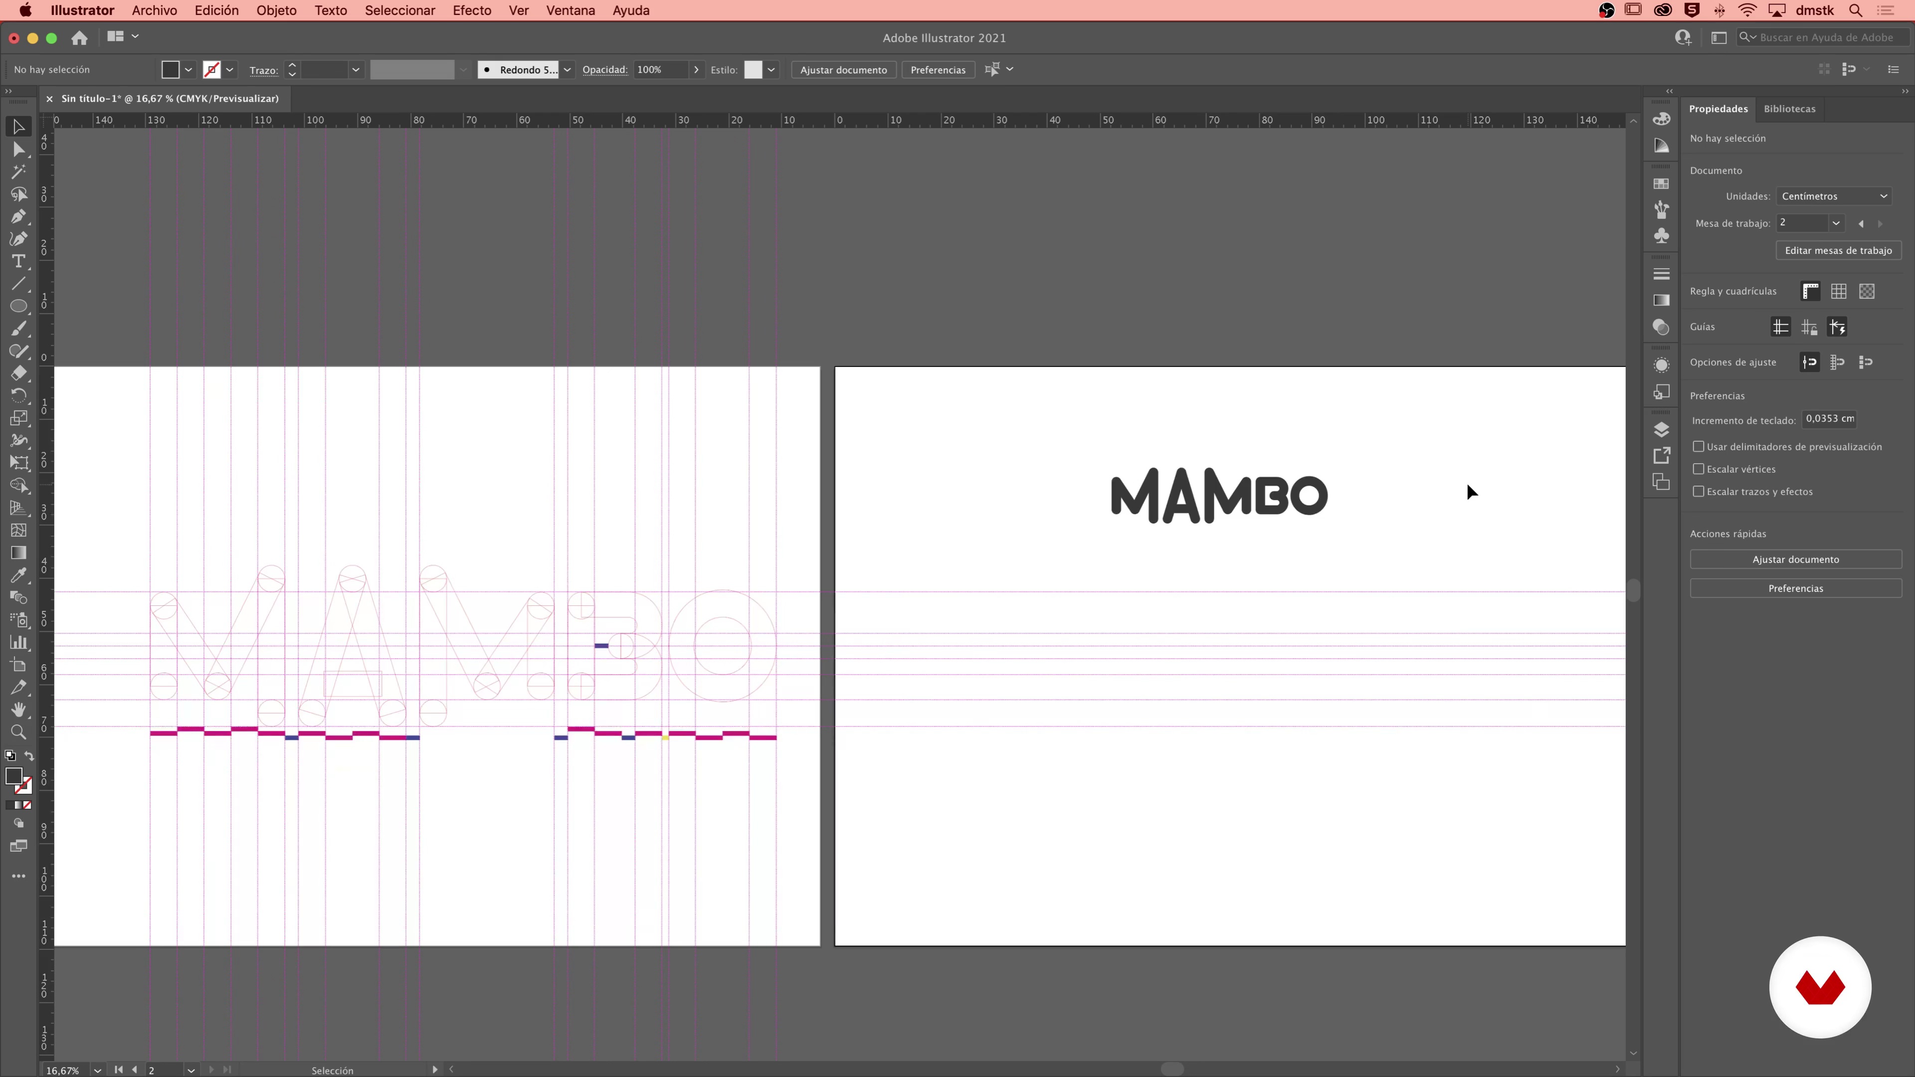This screenshot has width=1915, height=1077.
Task: Select the Hand tool
Action: coord(18,710)
